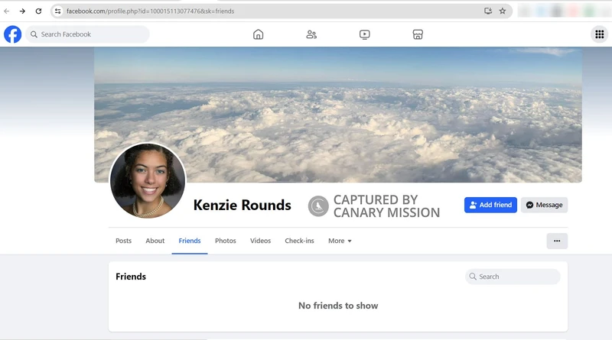Reload the page with refresh icon
The height and width of the screenshot is (340, 612).
(x=38, y=11)
